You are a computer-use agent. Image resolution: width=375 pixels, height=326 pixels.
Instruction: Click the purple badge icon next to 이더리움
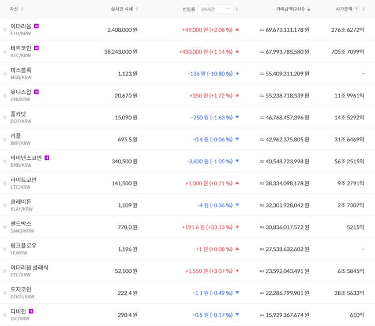click(x=36, y=26)
